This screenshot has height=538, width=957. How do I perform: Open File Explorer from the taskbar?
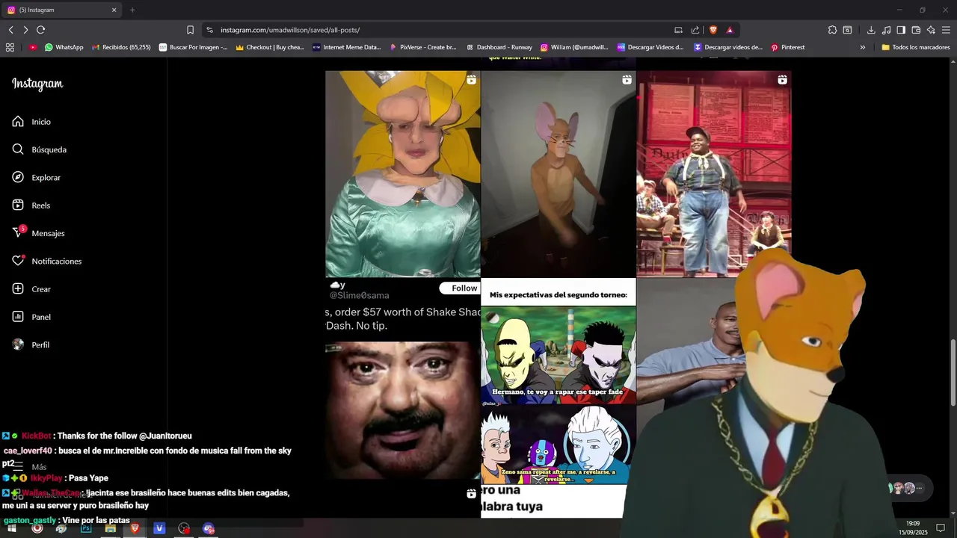click(111, 528)
